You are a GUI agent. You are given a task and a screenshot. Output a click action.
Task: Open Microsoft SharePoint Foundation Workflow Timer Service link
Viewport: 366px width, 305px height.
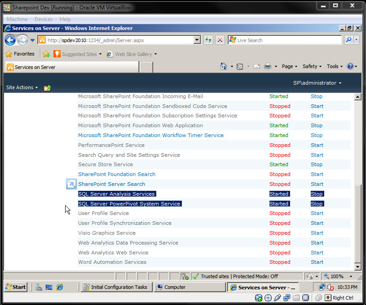pyautogui.click(x=151, y=135)
